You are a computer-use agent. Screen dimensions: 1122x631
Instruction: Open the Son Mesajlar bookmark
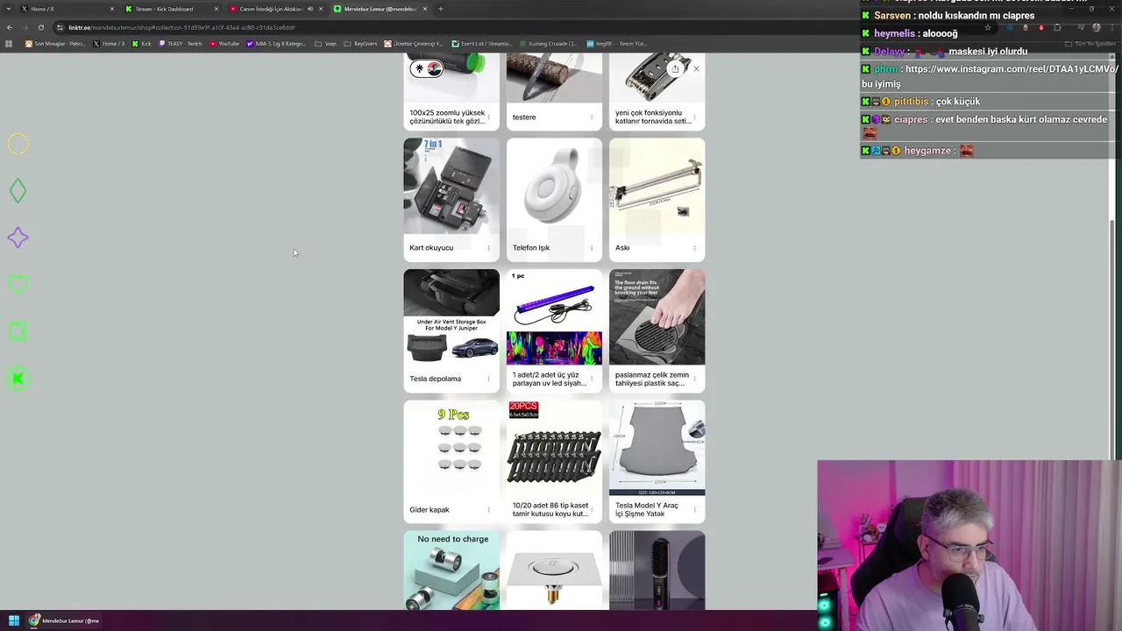[x=55, y=44]
